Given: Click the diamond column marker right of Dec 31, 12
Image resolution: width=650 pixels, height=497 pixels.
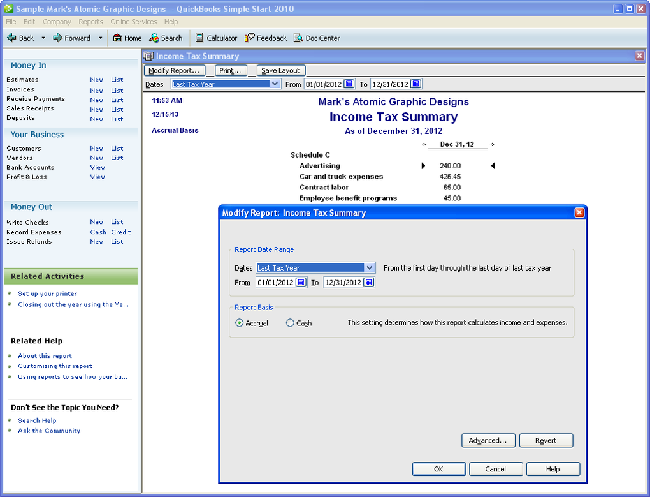Looking at the screenshot, I should (x=492, y=144).
